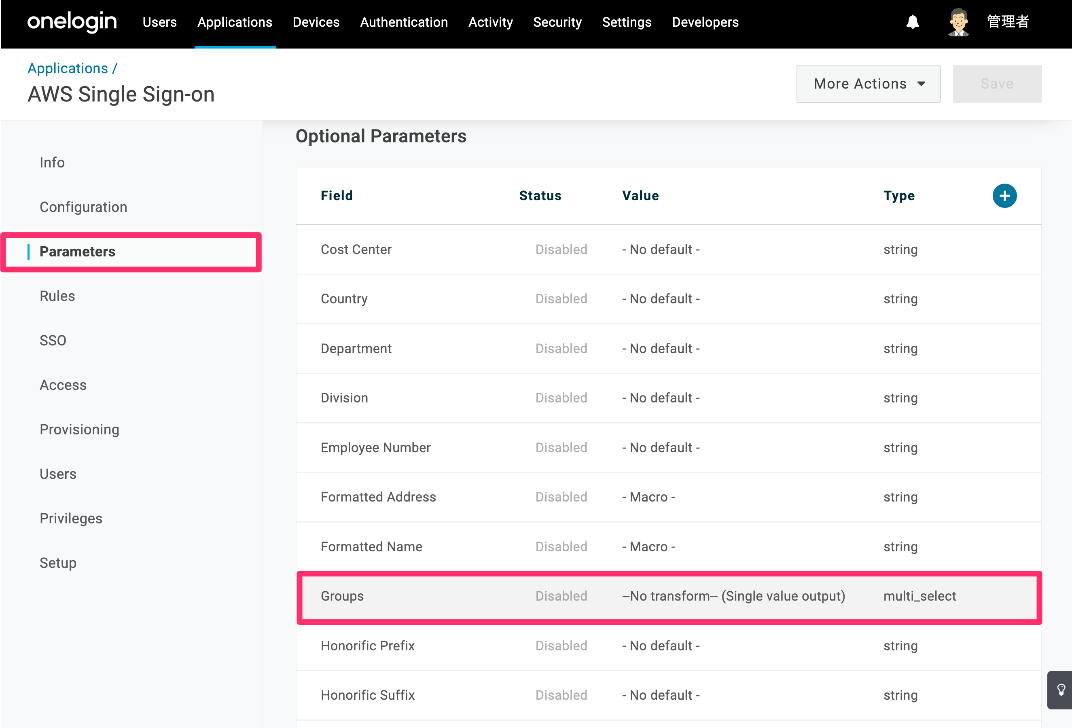This screenshot has width=1072, height=728.
Task: Click No default value in Country row
Action: 661,299
